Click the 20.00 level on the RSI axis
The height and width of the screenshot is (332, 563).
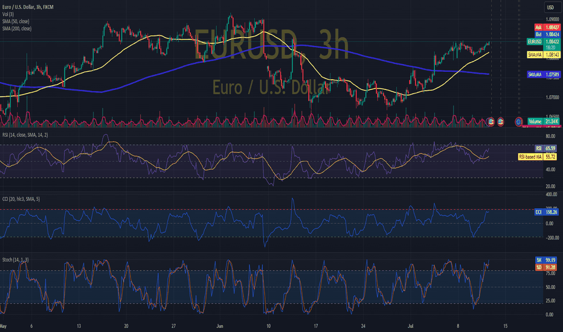click(x=550, y=187)
